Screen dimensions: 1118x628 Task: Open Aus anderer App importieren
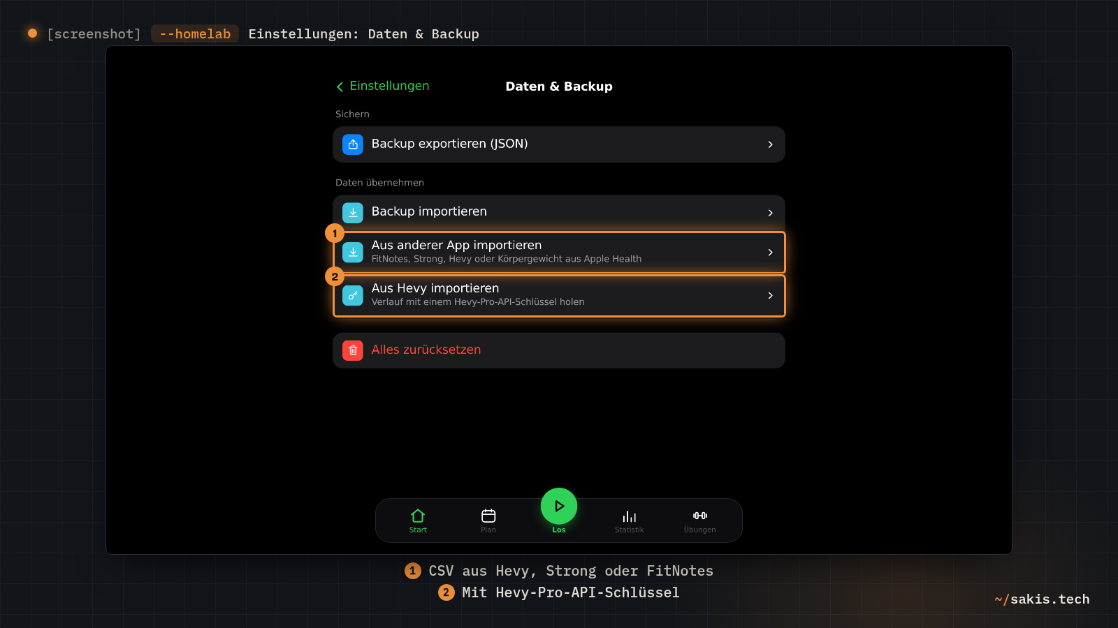[559, 252]
